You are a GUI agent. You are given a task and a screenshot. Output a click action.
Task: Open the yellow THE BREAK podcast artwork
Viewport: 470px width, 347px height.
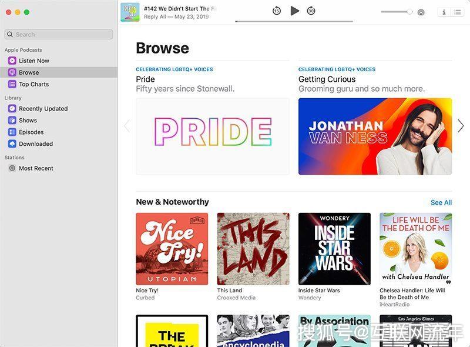pyautogui.click(x=172, y=331)
